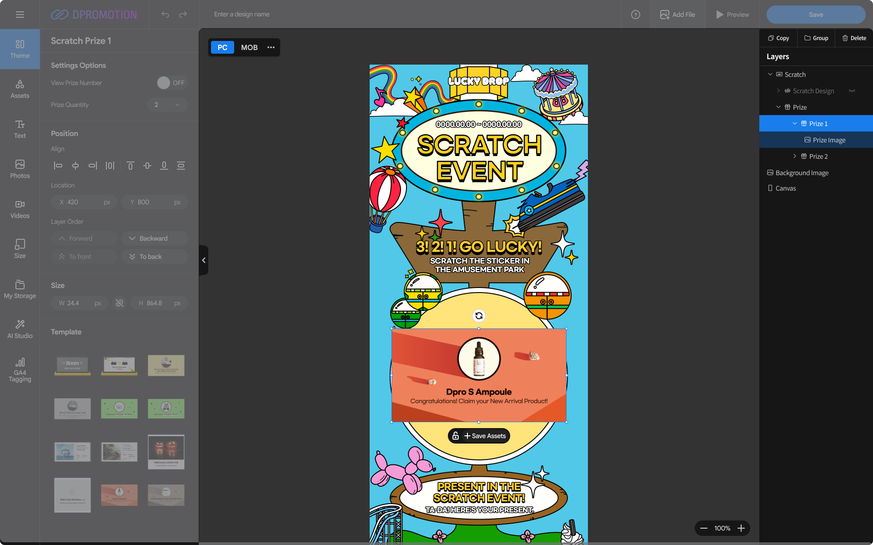Click the Save Assets button
873x545 pixels.
click(484, 436)
